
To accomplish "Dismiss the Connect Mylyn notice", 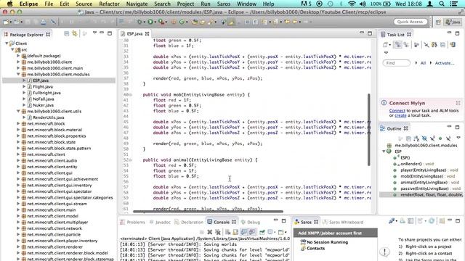I will tap(458, 103).
